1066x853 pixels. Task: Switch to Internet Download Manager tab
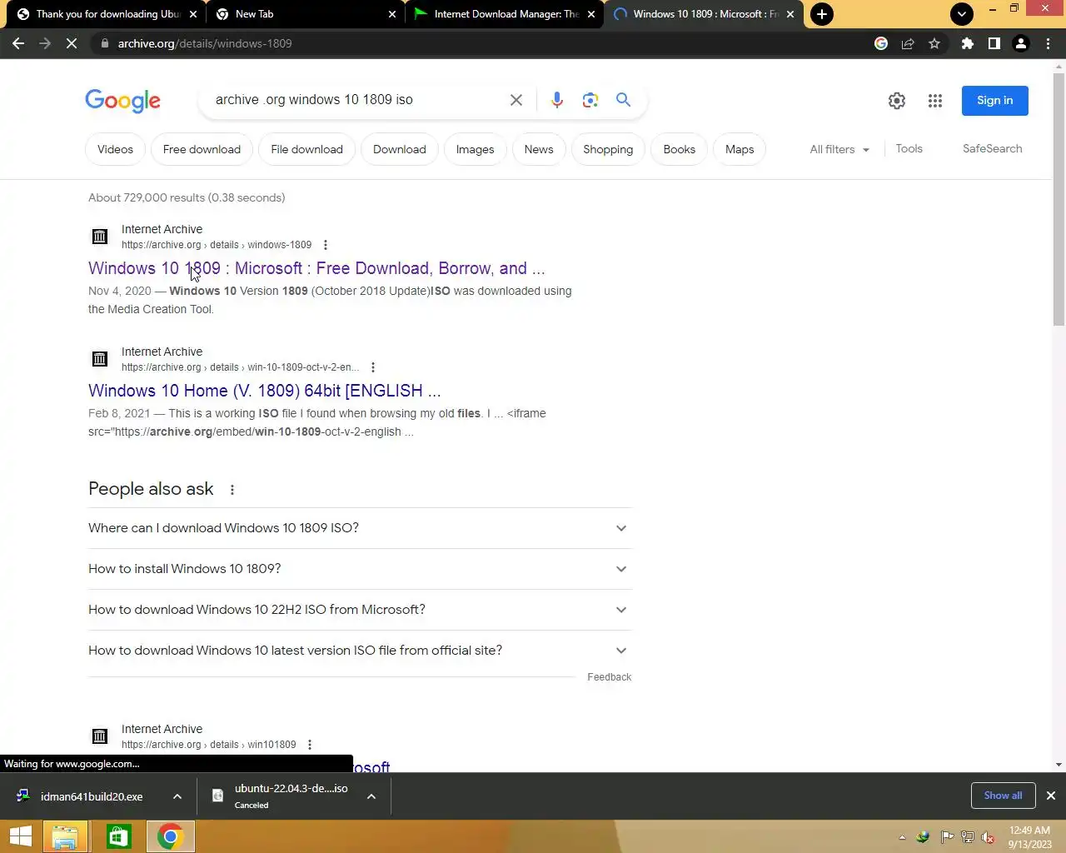coord(505,14)
